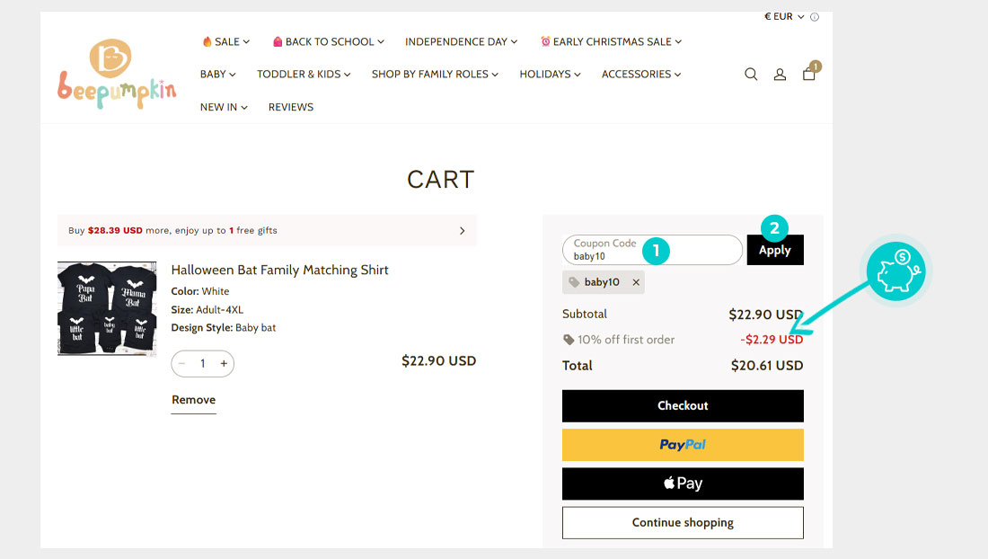
Task: Decrease quantity with the minus button
Action: [182, 364]
